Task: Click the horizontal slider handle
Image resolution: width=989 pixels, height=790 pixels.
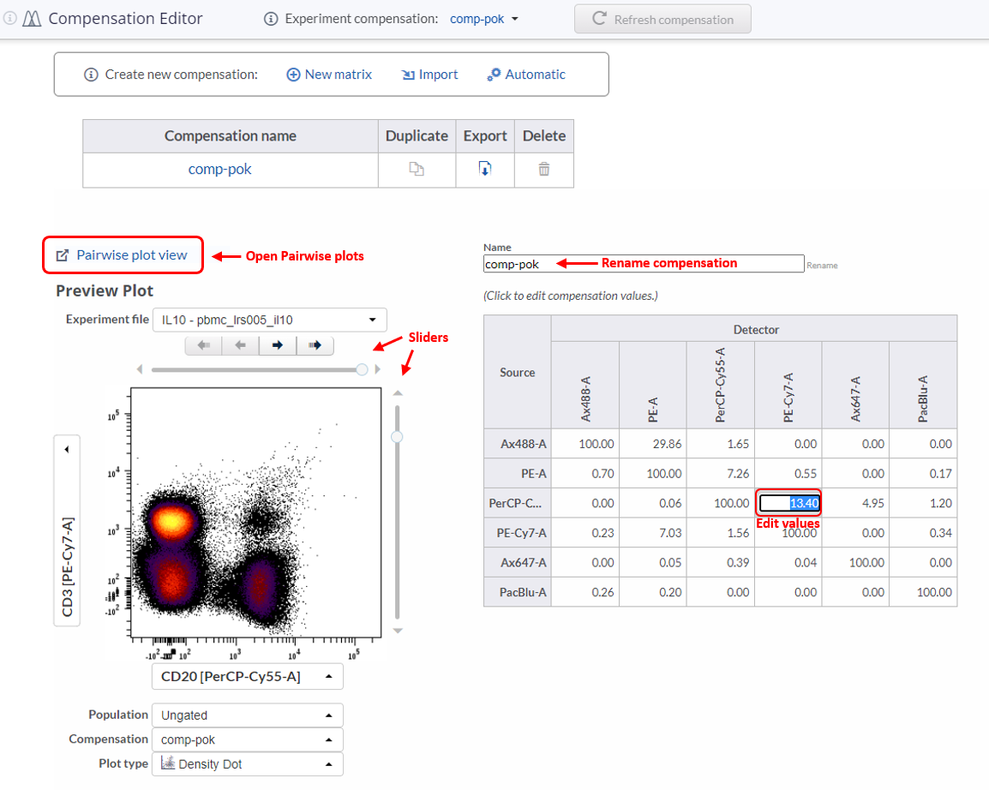Action: [362, 369]
